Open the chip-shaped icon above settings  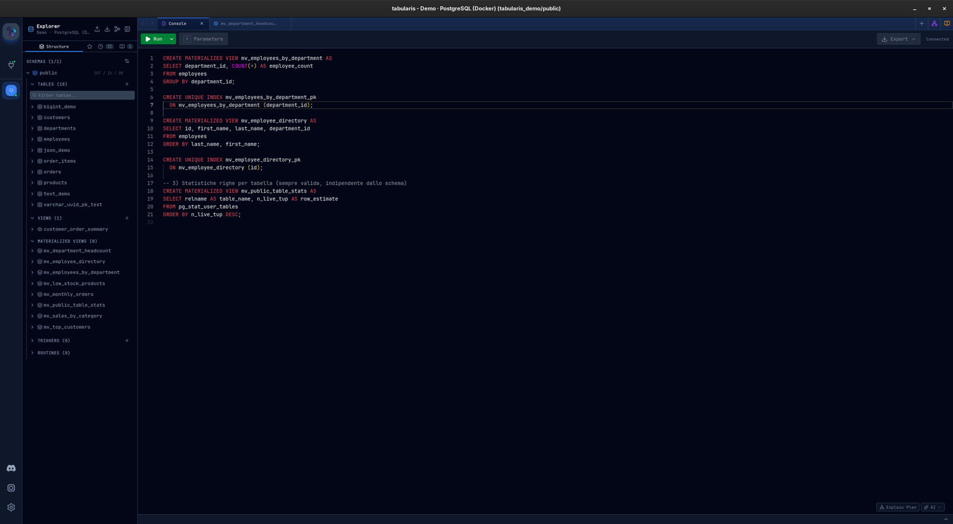pyautogui.click(x=11, y=488)
